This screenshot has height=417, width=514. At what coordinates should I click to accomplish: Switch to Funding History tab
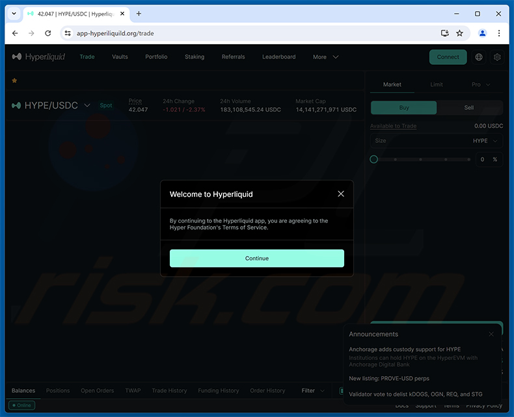pos(219,390)
